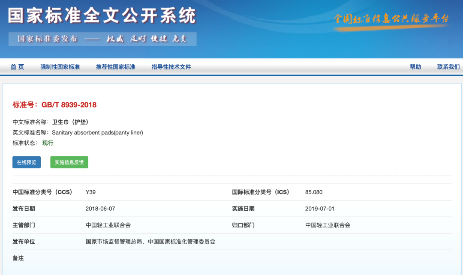Open the 帮助 help link
Image resolution: width=463 pixels, height=275 pixels.
pyautogui.click(x=415, y=67)
